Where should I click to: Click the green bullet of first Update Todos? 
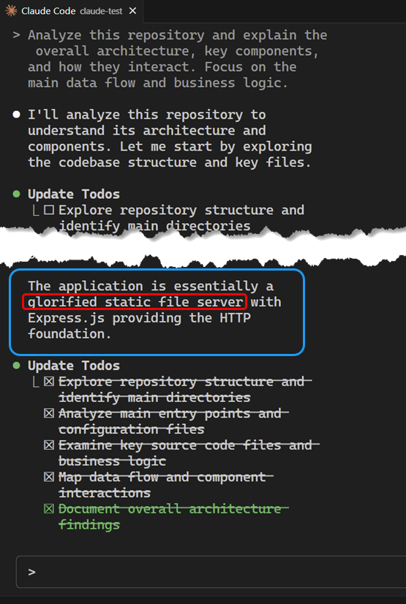(x=16, y=194)
